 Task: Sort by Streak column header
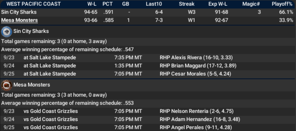186,4
